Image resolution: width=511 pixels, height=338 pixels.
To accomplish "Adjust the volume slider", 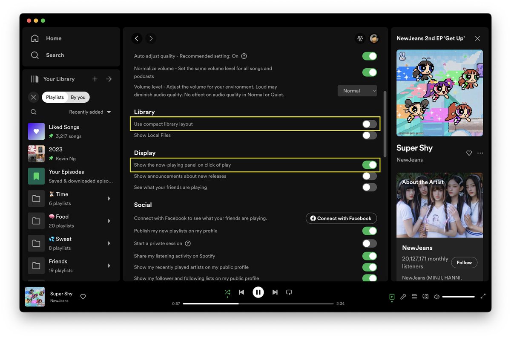I will (458, 297).
